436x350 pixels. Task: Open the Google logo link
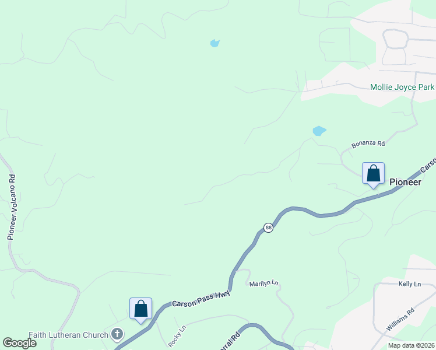coord(19,343)
